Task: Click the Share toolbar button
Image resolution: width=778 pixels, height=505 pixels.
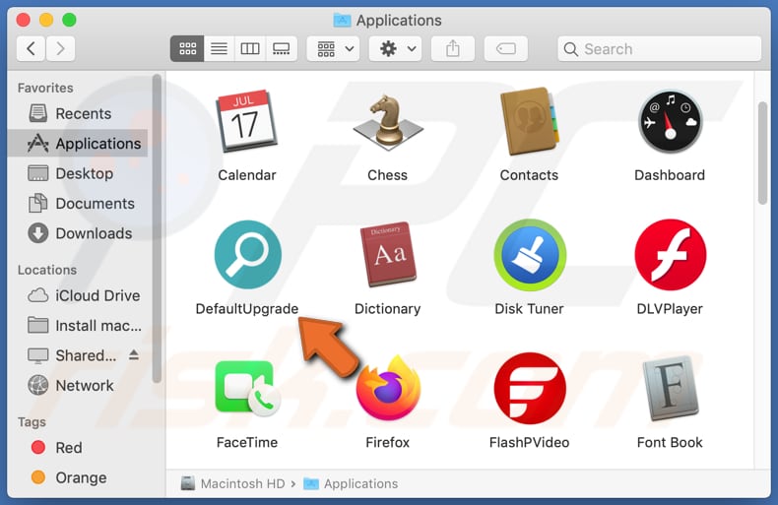Action: click(x=453, y=48)
